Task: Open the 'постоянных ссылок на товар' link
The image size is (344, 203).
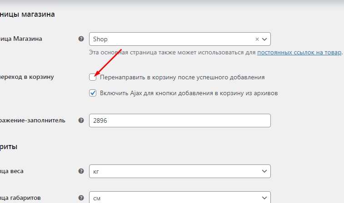Action: coord(299,53)
